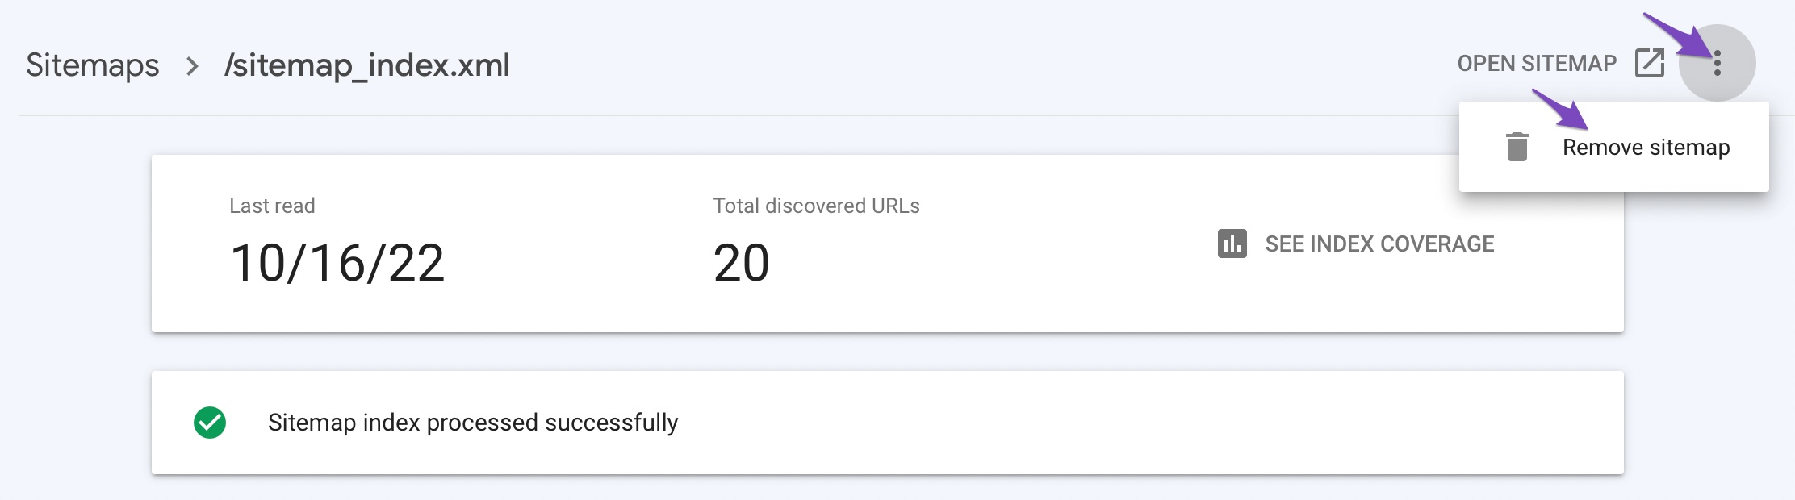This screenshot has height=500, width=1795.
Task: Click the green success checkmark icon
Action: click(210, 423)
